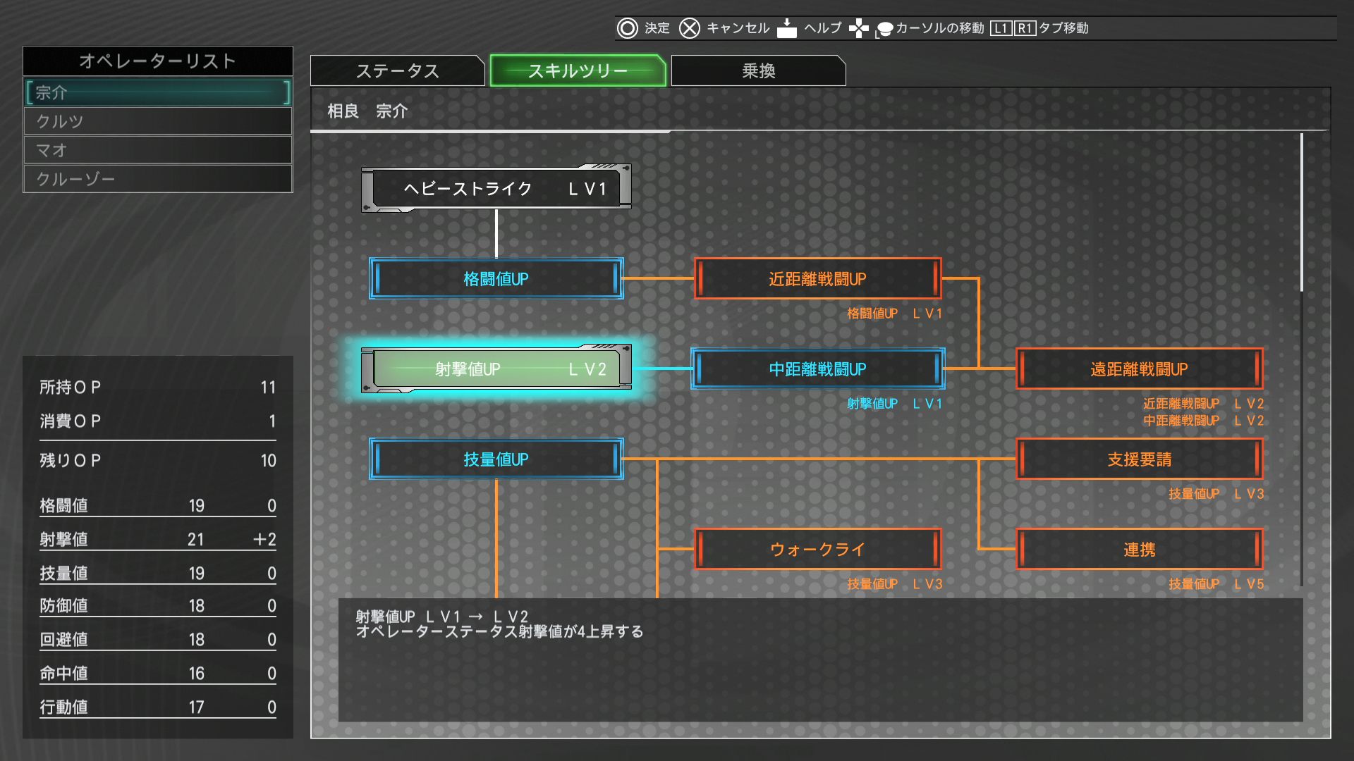Viewport: 1354px width, 761px height.
Task: Click the circle 決定 confirm button icon
Action: click(627, 28)
